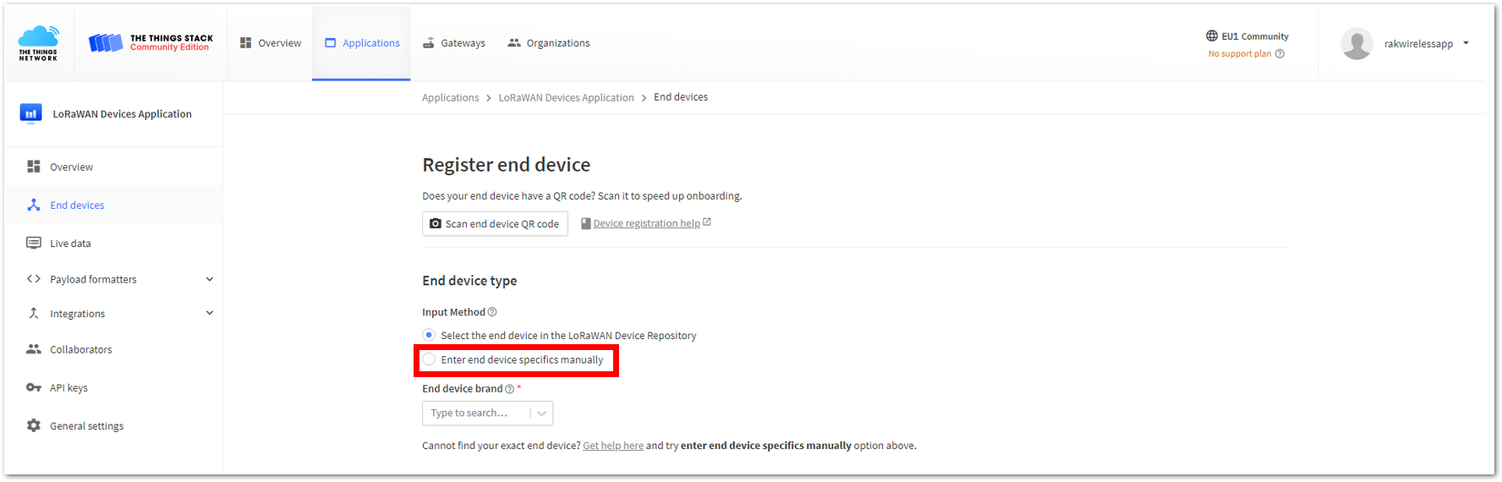Open the rakwirelessapp account menu arrow
The height and width of the screenshot is (482, 1502).
click(1466, 43)
